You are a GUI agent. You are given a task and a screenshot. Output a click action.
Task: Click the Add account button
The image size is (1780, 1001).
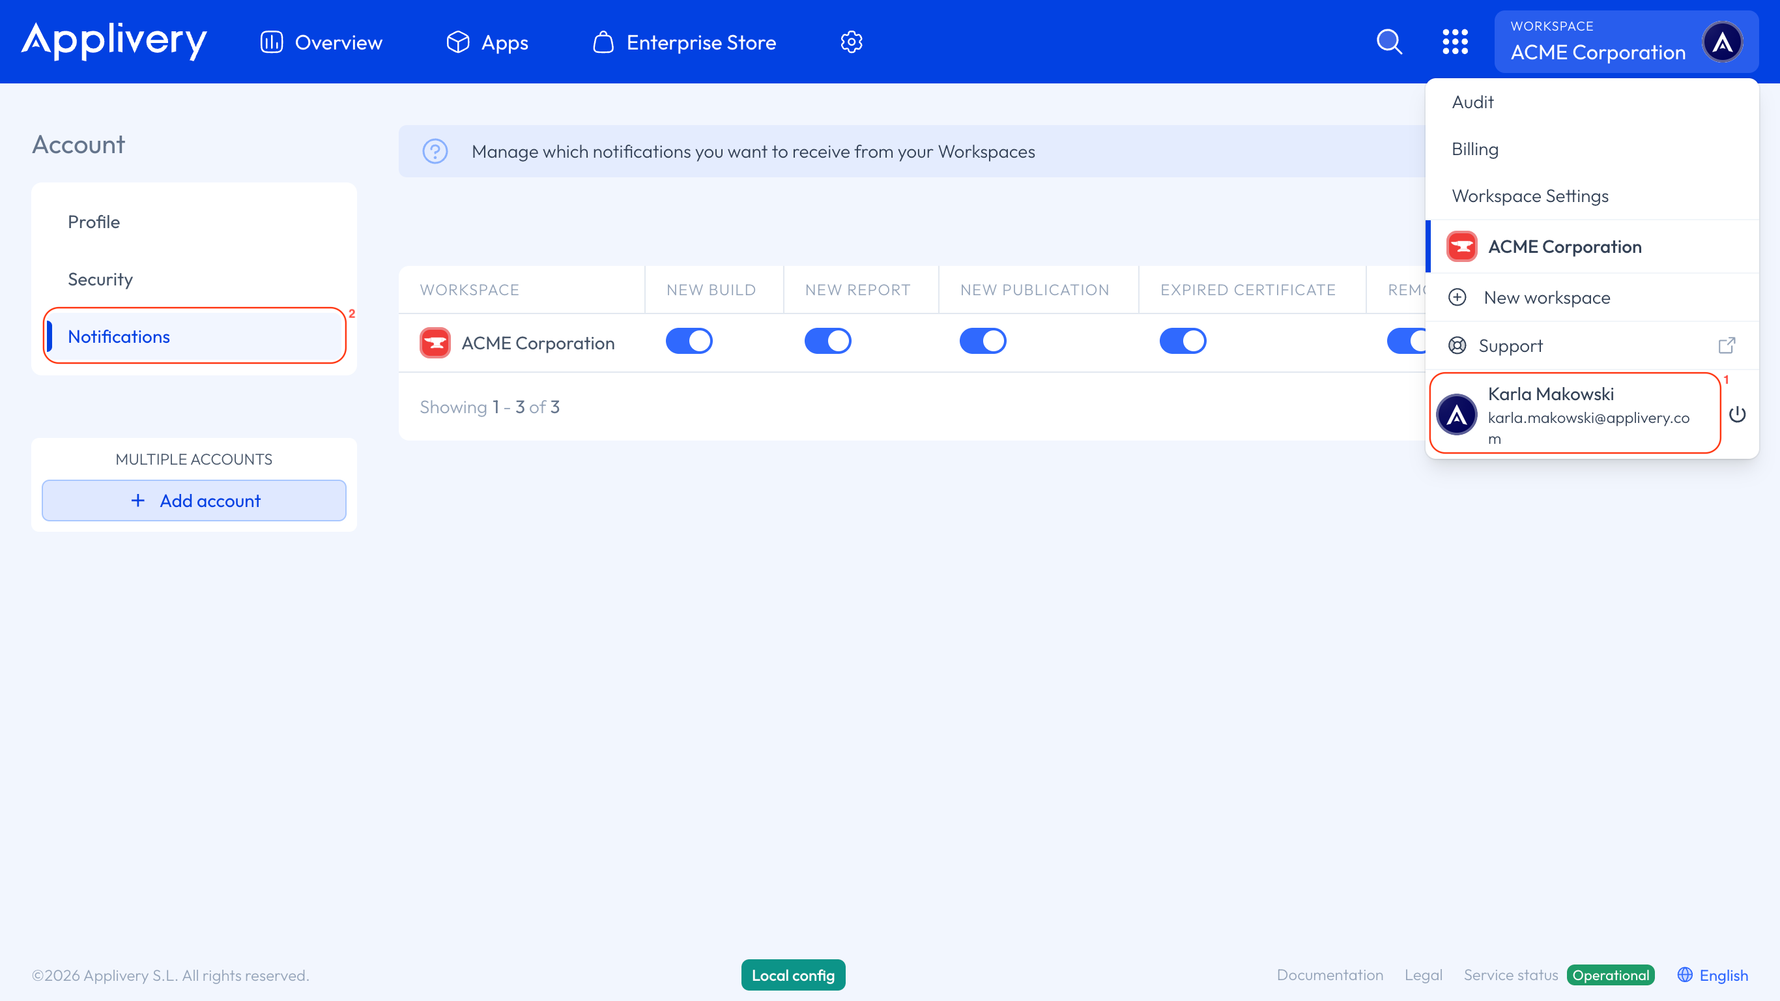[x=194, y=500]
